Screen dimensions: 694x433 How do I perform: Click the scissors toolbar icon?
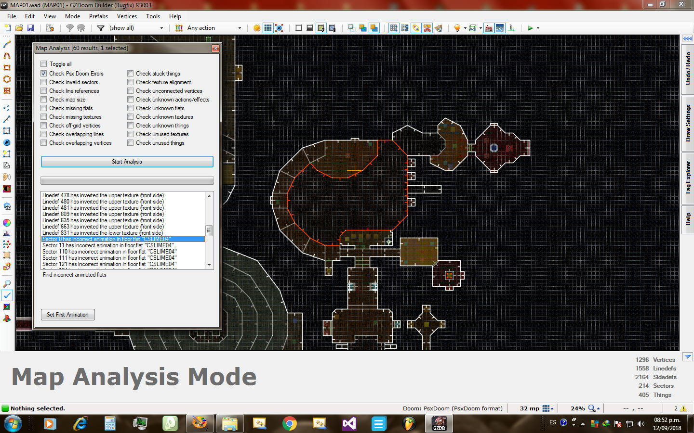(x=427, y=28)
